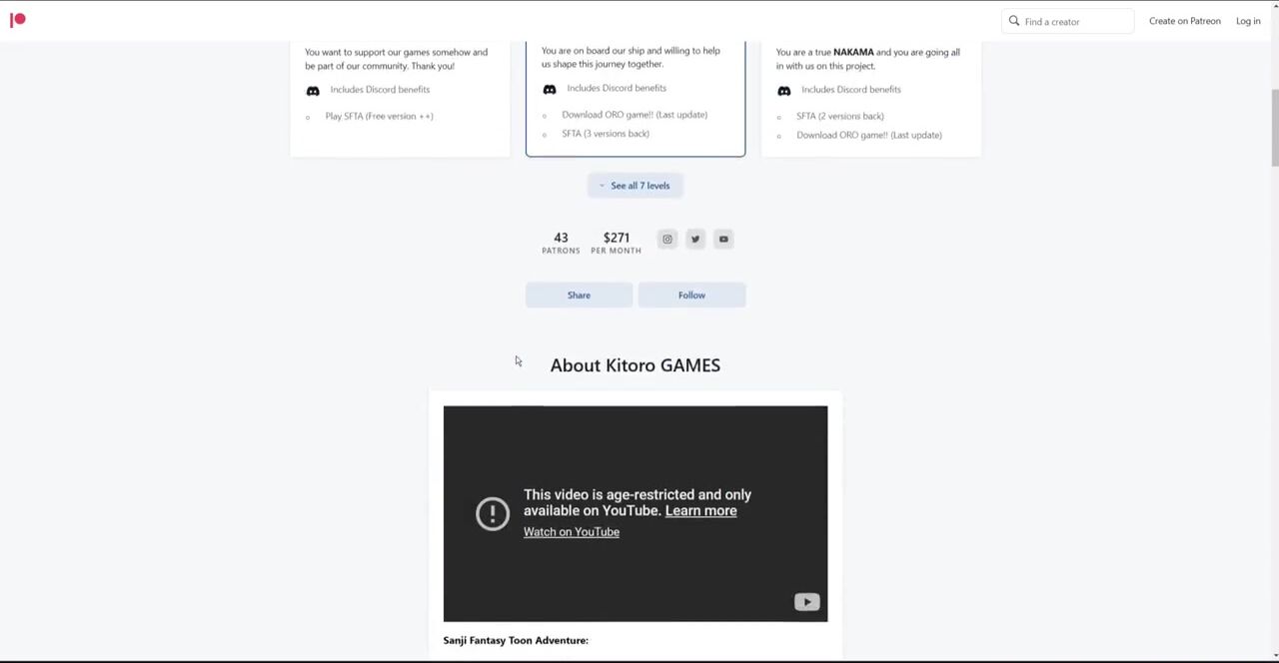1279x663 pixels.
Task: Focus the Find a creator search field
Action: pos(1075,22)
